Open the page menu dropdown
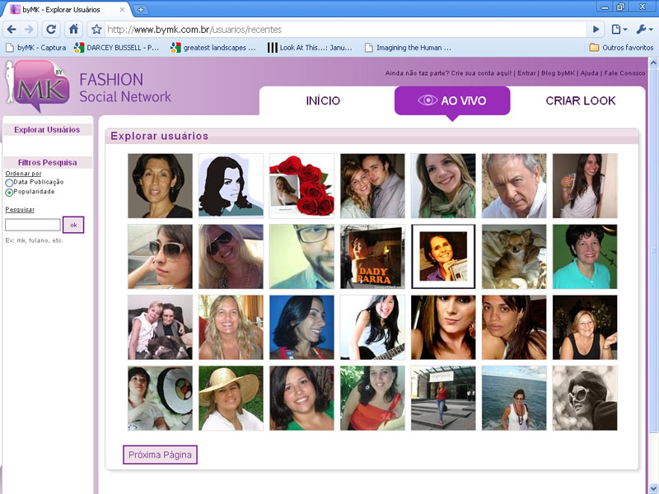Viewport: 659px width, 494px height. pos(619,29)
